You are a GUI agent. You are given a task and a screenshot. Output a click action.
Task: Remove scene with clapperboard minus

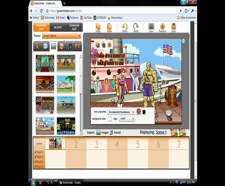point(182,131)
